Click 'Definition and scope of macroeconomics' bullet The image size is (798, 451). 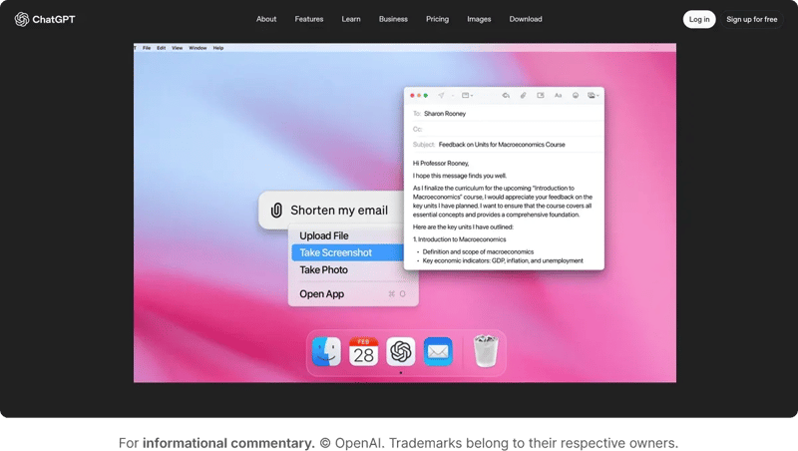click(478, 252)
